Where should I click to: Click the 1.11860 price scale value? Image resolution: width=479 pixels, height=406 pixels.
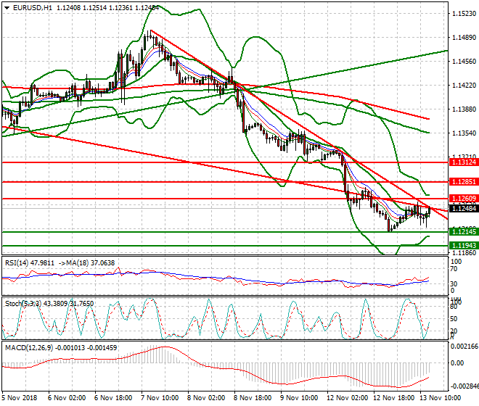coord(464,252)
